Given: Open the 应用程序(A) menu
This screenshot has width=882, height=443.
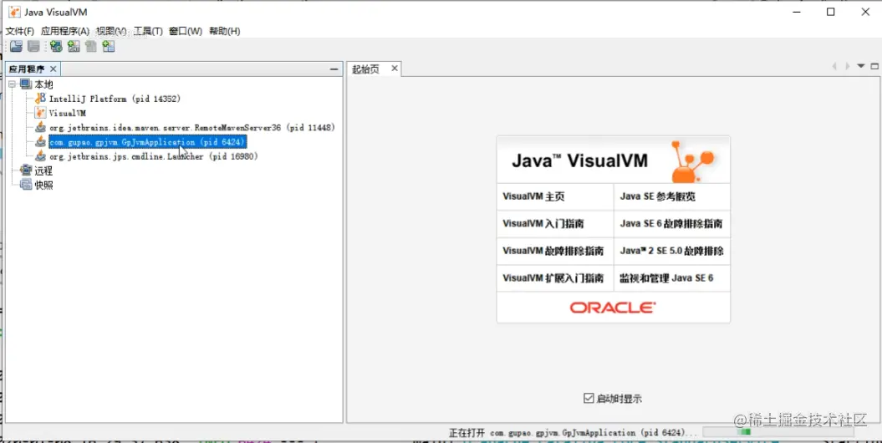Looking at the screenshot, I should (x=65, y=32).
